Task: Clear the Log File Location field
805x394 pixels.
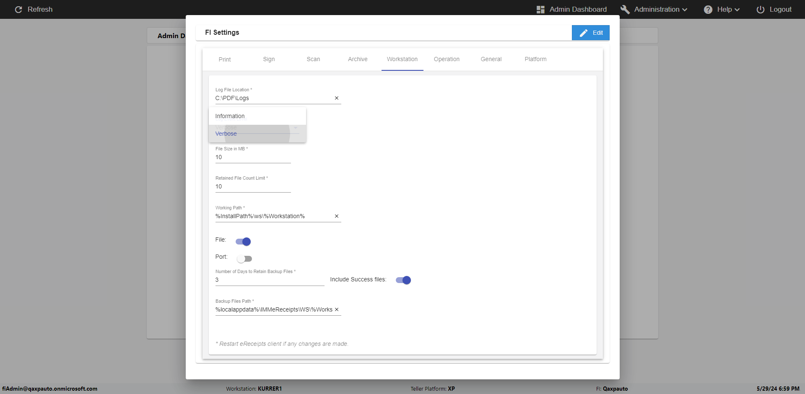Action: pyautogui.click(x=337, y=98)
